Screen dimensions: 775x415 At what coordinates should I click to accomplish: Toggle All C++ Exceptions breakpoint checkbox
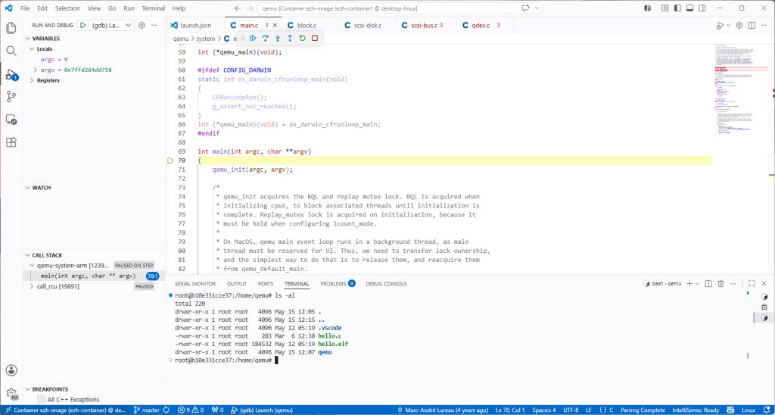42,399
